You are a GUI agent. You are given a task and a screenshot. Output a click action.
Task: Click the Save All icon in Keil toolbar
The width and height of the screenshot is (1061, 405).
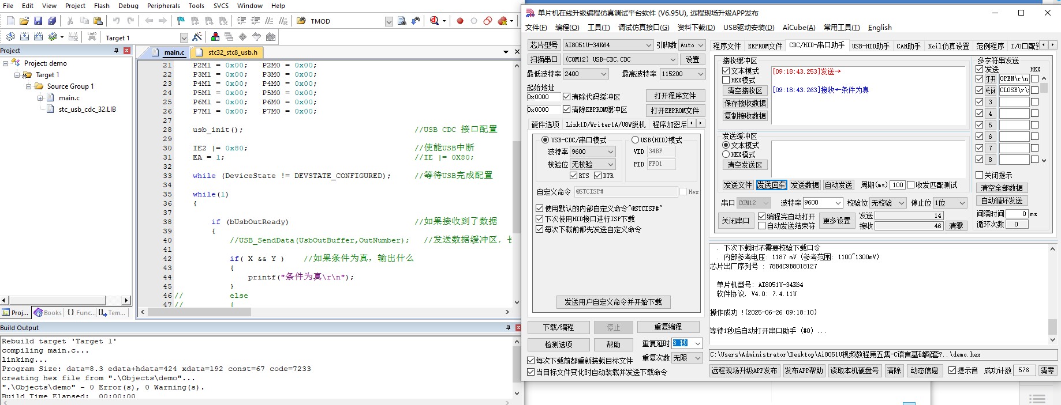tap(52, 21)
